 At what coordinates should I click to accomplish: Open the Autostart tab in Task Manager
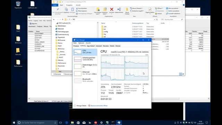[99, 46]
